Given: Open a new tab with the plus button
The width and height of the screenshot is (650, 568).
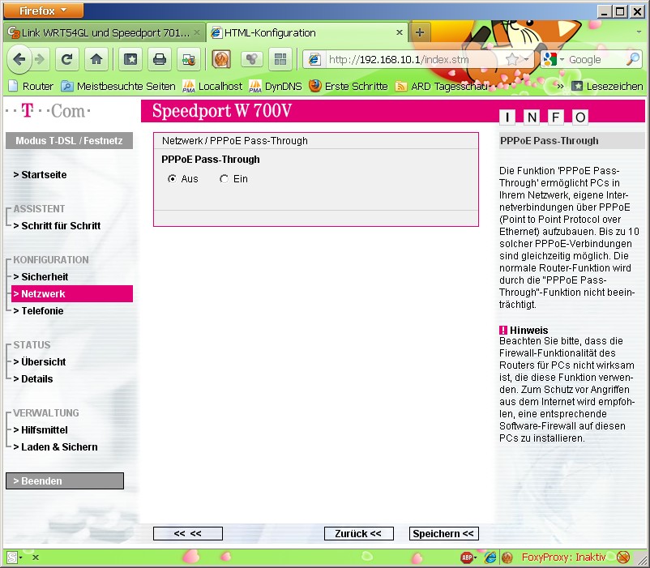Looking at the screenshot, I should point(420,32).
